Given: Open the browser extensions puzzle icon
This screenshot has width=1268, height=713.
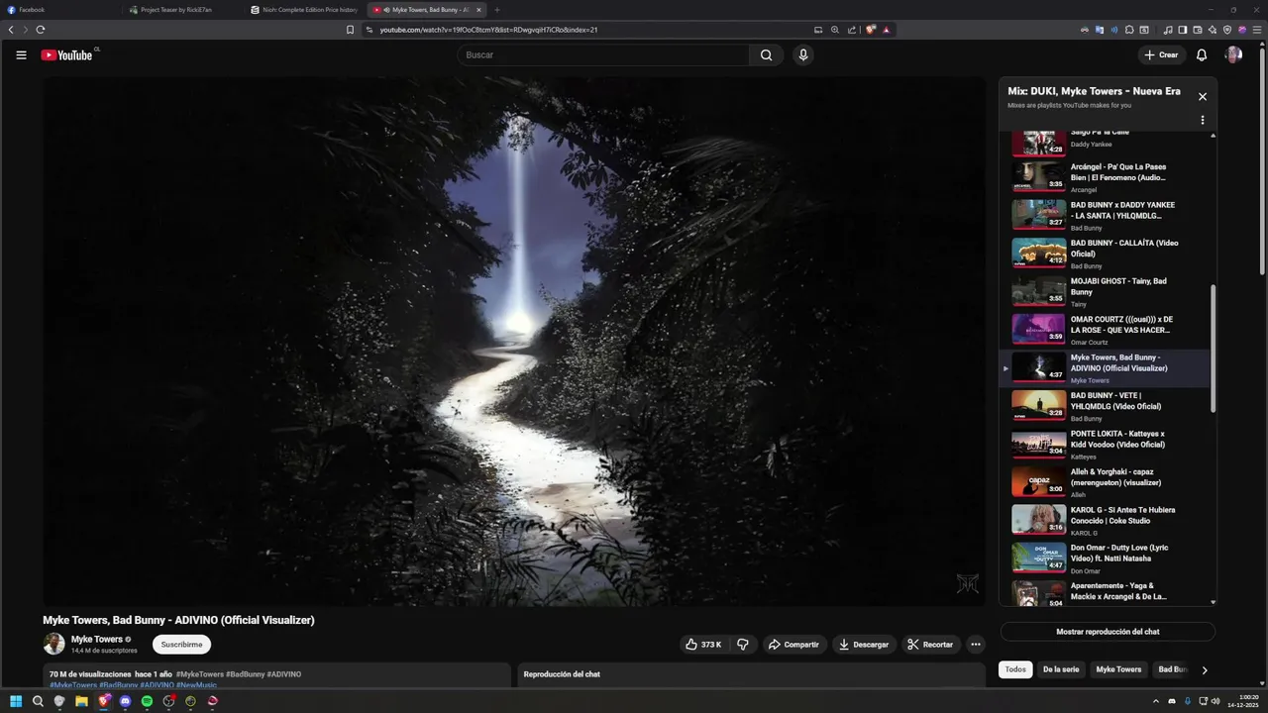Looking at the screenshot, I should (1129, 30).
